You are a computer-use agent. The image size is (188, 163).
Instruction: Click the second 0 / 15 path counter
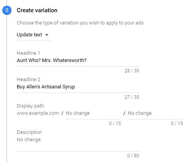(x=177, y=124)
